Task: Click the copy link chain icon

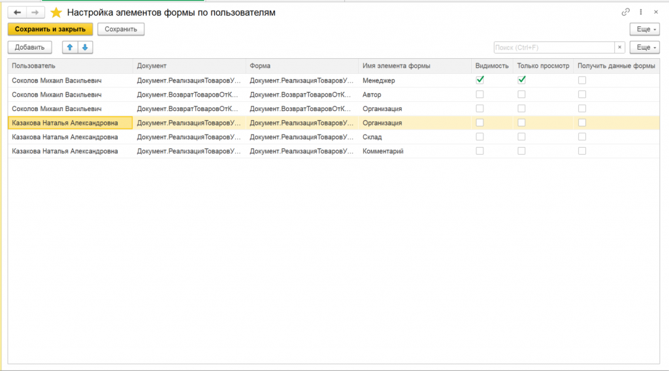Action: 625,12
